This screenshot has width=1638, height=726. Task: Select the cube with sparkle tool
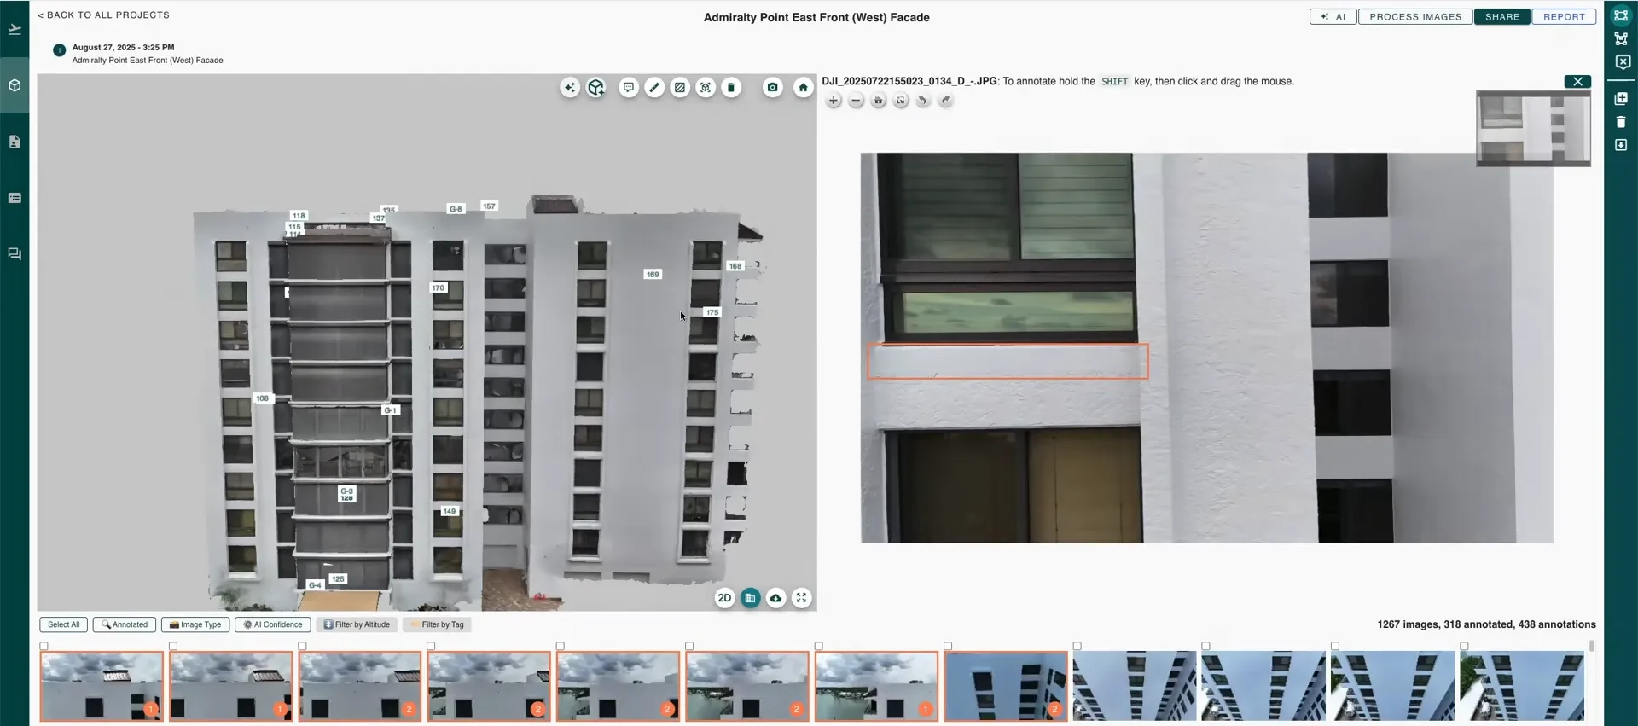[595, 88]
